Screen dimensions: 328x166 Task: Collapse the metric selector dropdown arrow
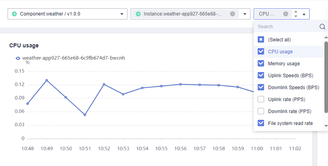coord(304,14)
